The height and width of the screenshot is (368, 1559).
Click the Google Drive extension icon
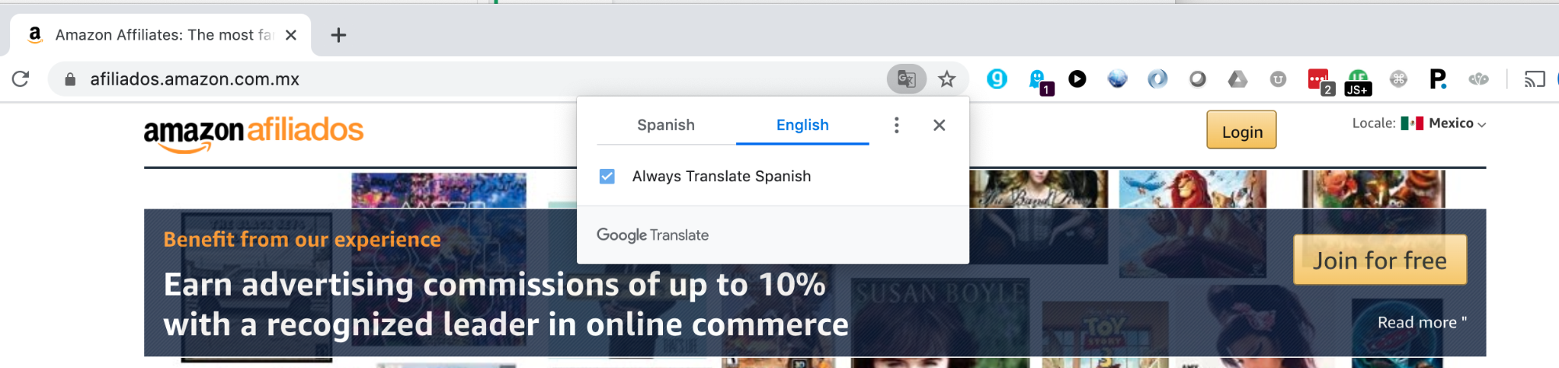(1238, 79)
